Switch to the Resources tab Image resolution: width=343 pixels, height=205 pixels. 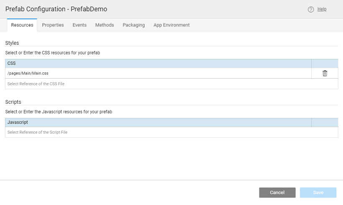pos(22,25)
